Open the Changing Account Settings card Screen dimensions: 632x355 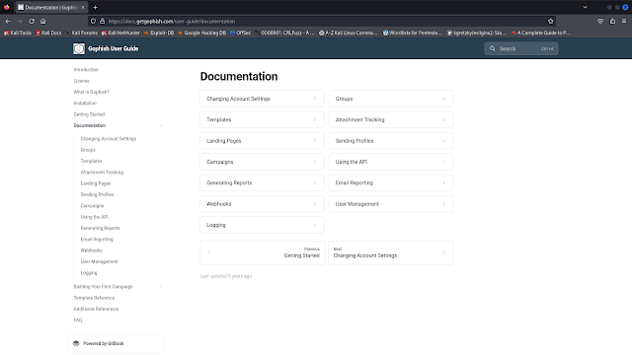[x=262, y=99]
